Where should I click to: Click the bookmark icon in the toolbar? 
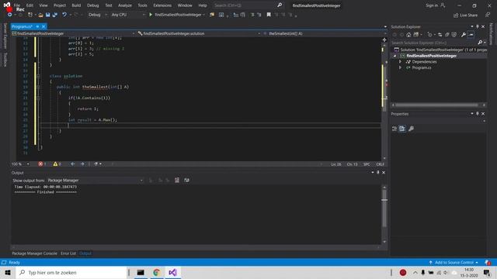[269, 15]
